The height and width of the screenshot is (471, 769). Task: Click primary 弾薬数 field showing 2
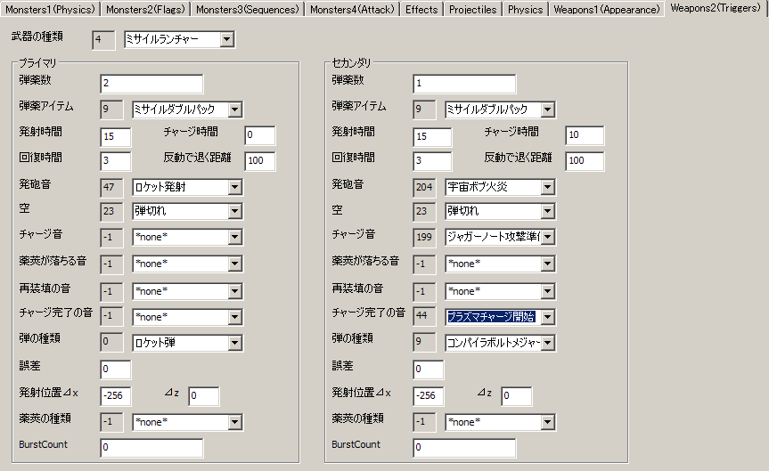(x=151, y=84)
